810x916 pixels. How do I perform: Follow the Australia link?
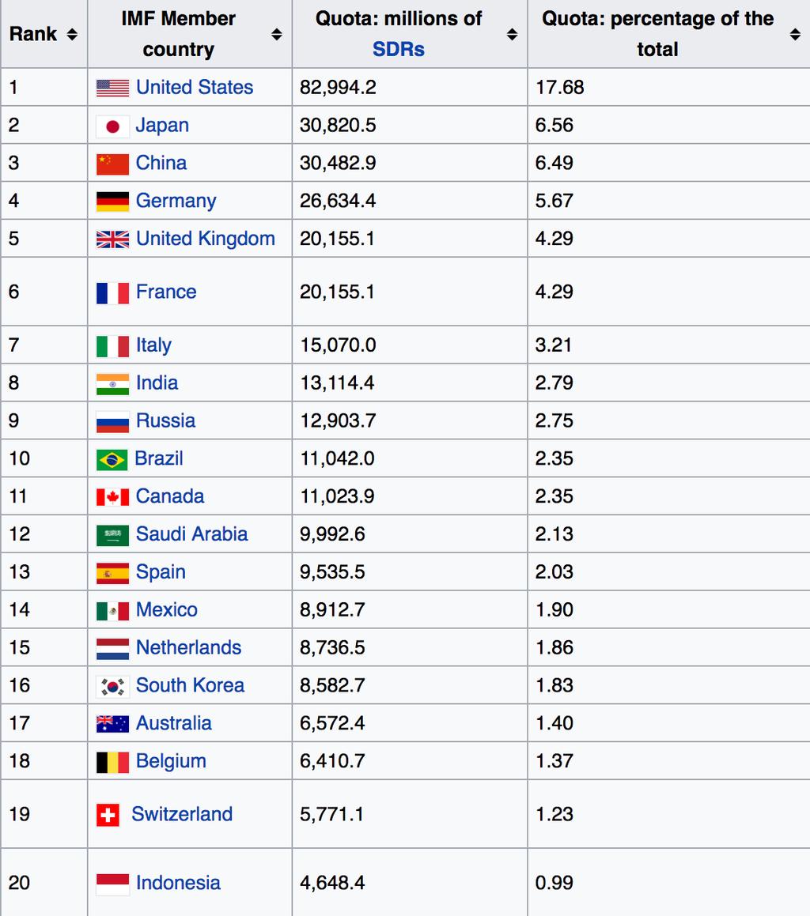click(173, 722)
